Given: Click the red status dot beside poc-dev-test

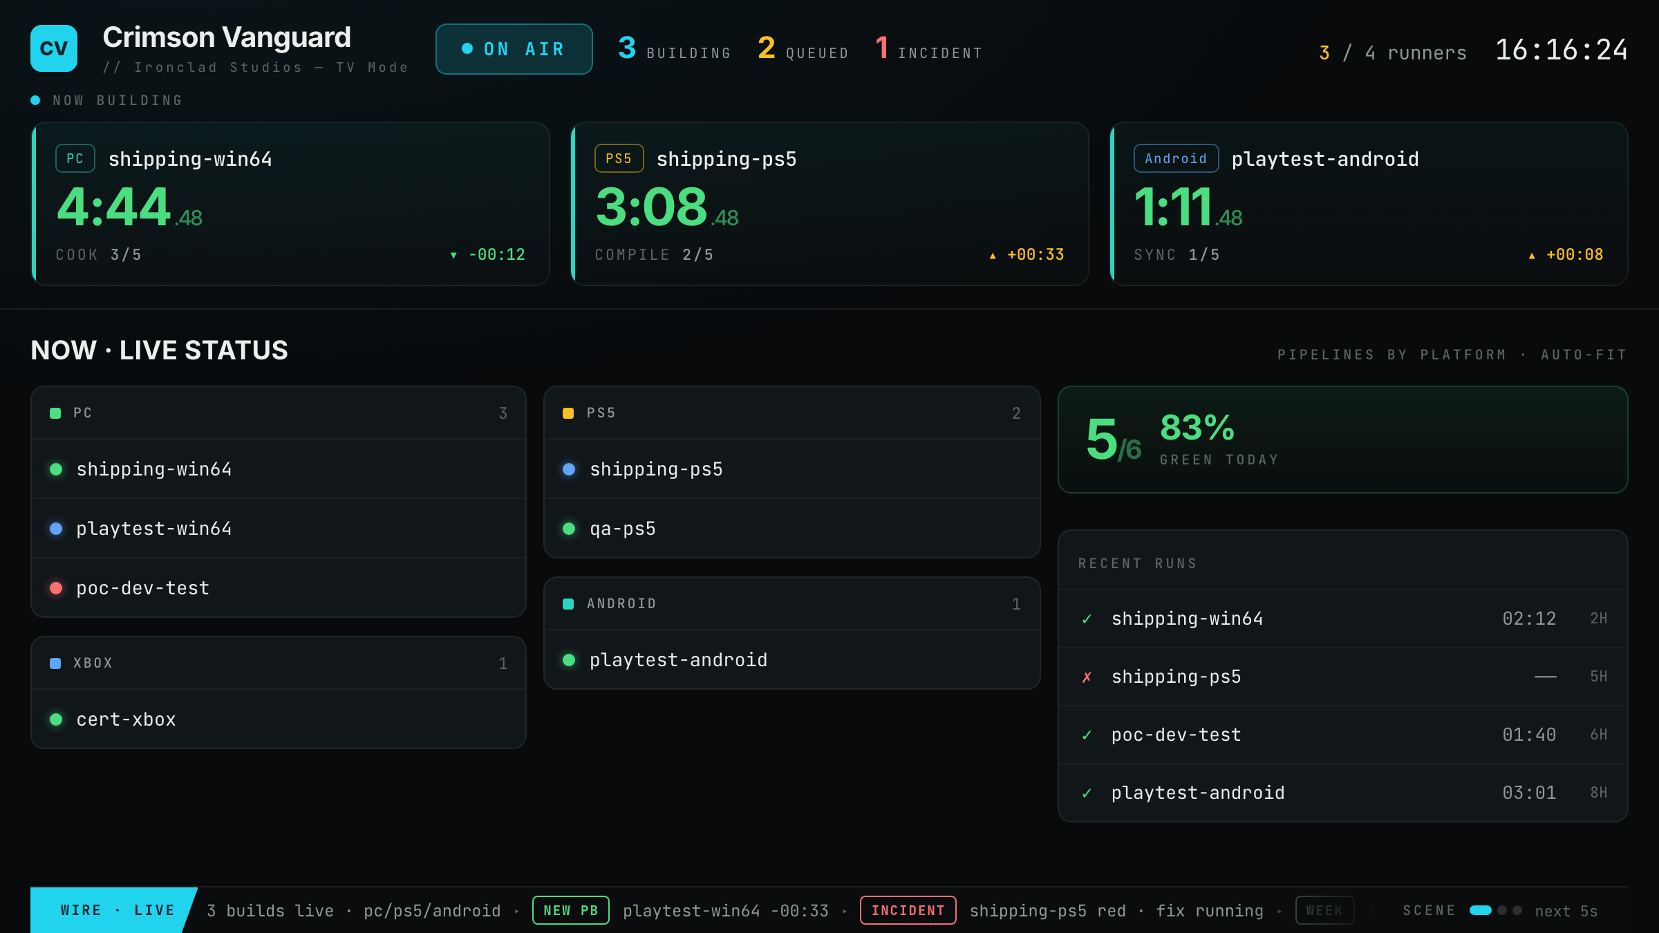Looking at the screenshot, I should pos(57,588).
